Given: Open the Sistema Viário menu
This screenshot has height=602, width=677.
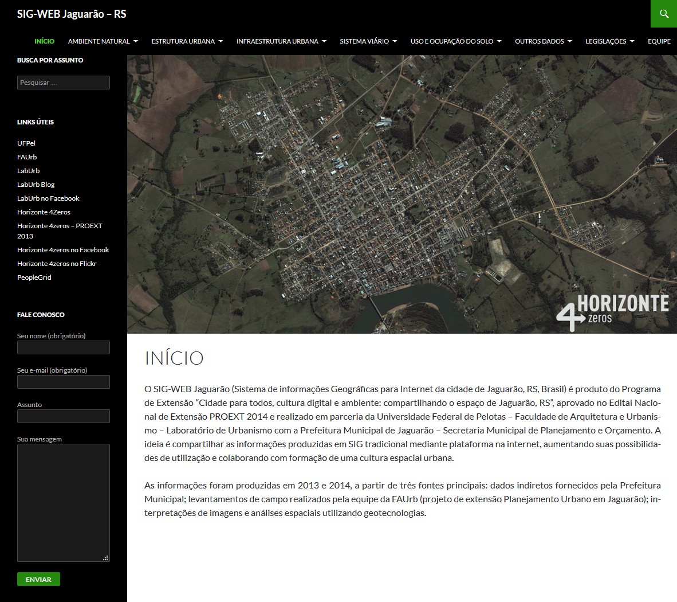Looking at the screenshot, I should 368,41.
